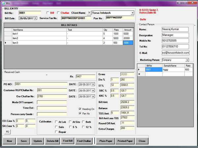Click the Round Off Amt field
This screenshot has width=198, height=148.
pos(127,123)
